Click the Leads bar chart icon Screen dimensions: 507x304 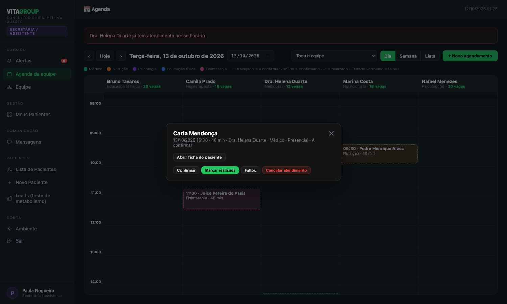(x=9, y=199)
